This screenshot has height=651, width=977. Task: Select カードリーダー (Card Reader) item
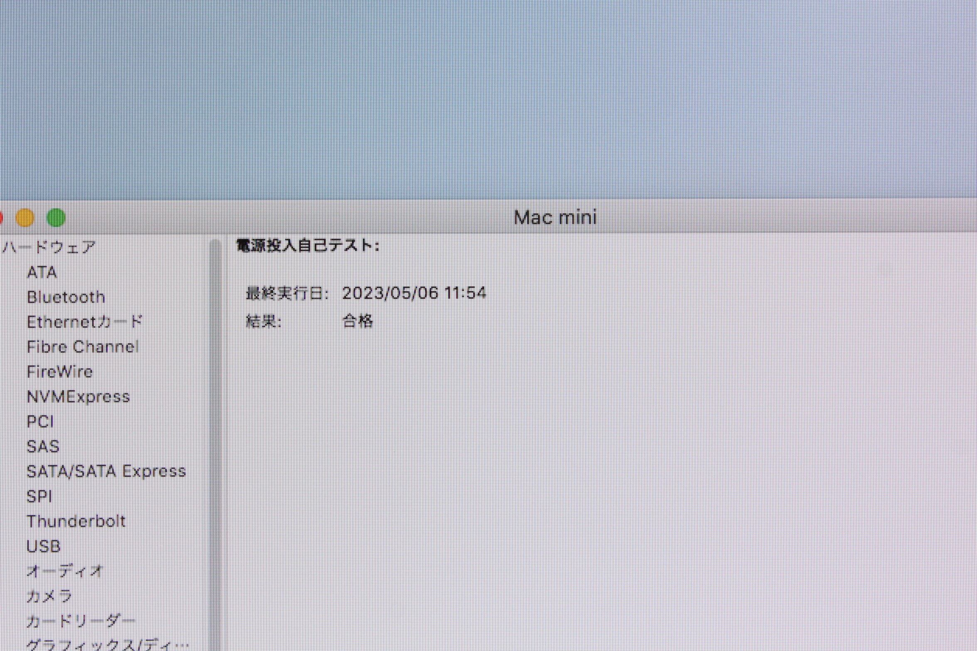(81, 621)
